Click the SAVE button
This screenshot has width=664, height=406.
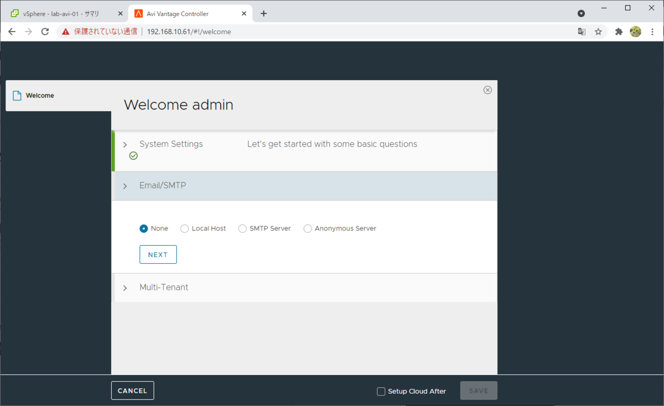click(x=479, y=391)
